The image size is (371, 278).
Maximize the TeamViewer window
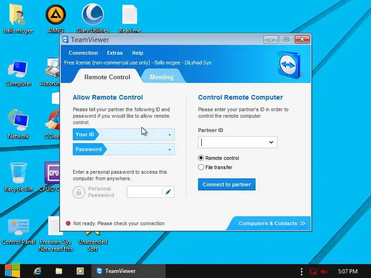[x=286, y=39]
